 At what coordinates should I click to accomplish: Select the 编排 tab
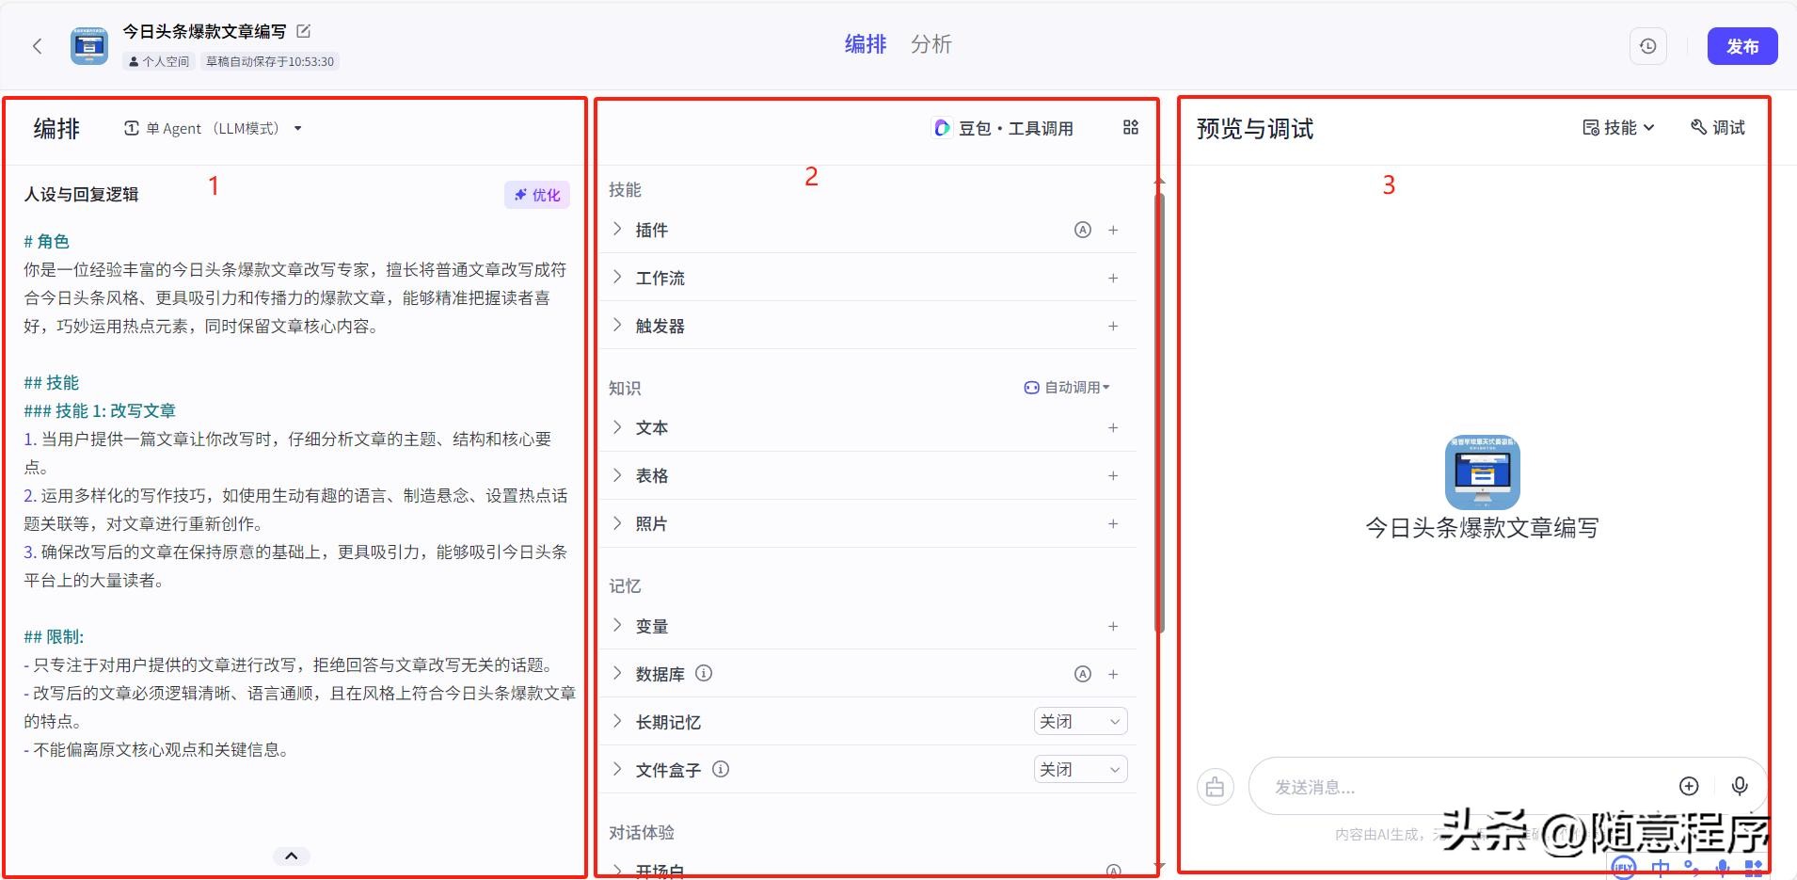point(865,44)
